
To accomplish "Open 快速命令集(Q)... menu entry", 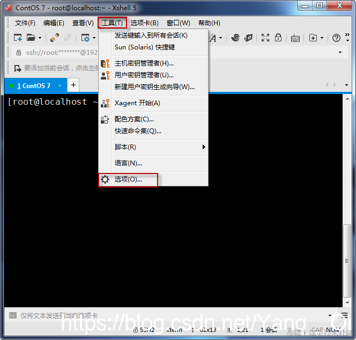I will pyautogui.click(x=153, y=131).
